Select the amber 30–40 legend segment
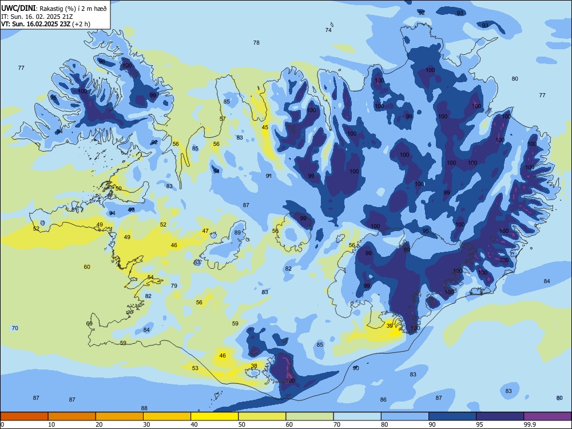The width and height of the screenshot is (572, 429). click(167, 416)
